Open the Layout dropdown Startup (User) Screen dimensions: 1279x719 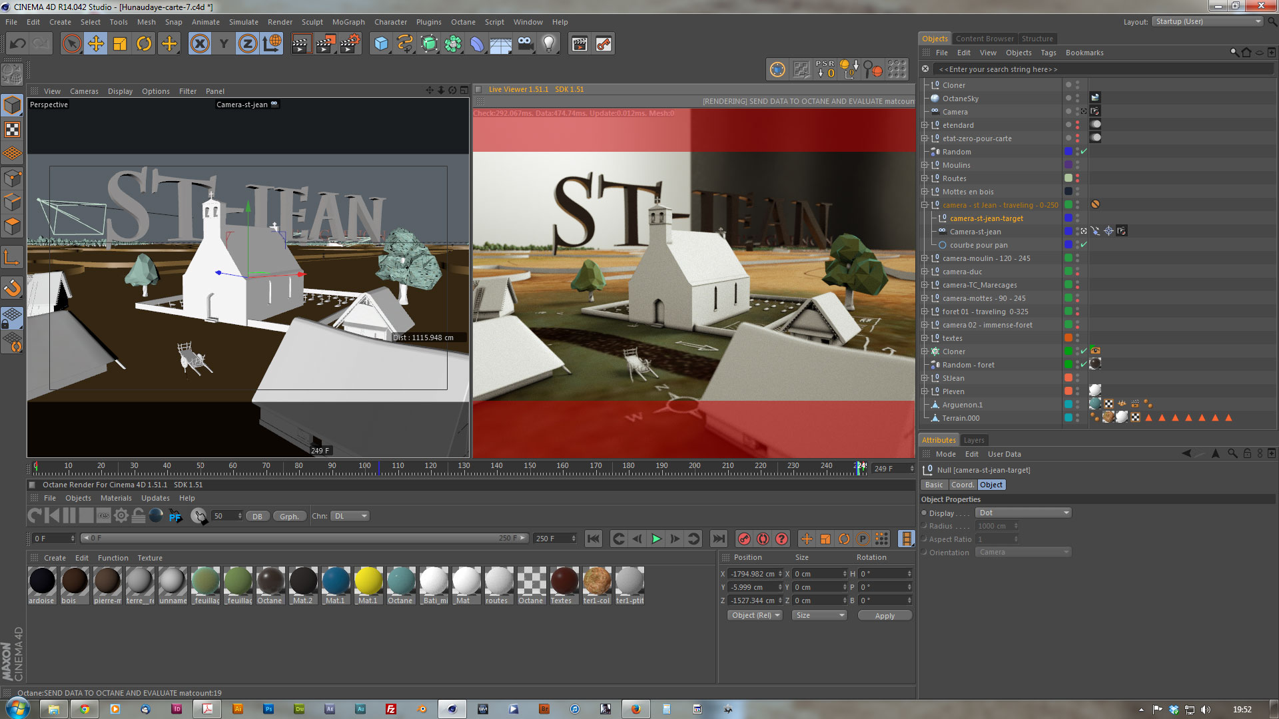1208,21
